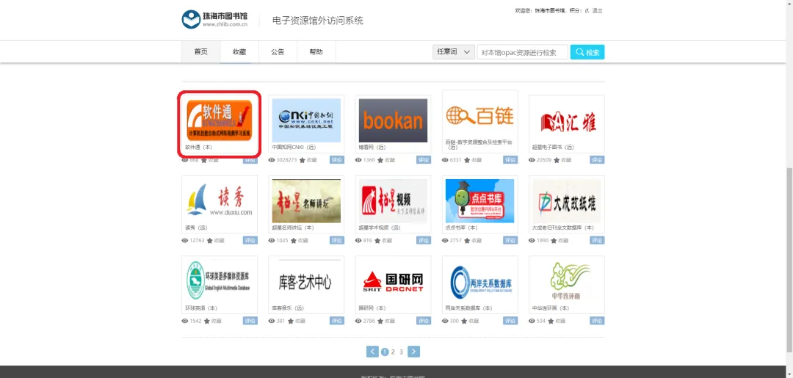Click 评论 button under 库客音乐
Image resolution: width=793 pixels, height=378 pixels.
(337, 321)
